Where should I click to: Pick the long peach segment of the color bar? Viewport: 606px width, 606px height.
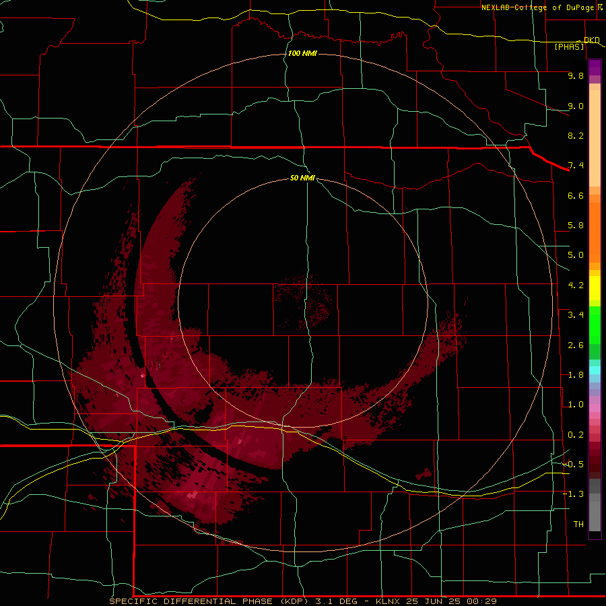tap(595, 138)
